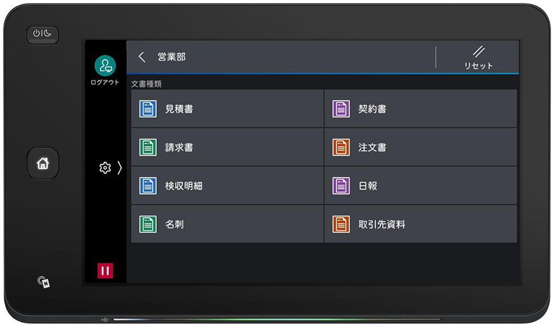Tap the ログアウト user icon
Screen dimensions: 553x325
pyautogui.click(x=105, y=66)
